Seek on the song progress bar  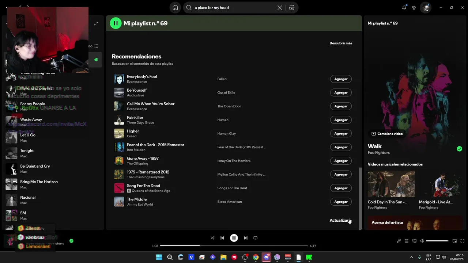(x=234, y=246)
